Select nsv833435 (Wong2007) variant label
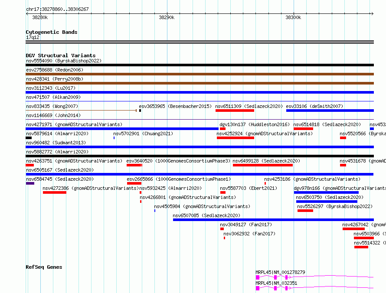 [52, 106]
